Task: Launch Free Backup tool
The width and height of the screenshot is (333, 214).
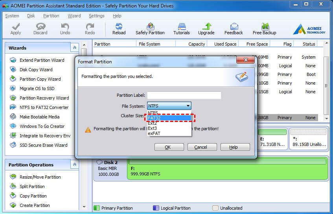Action: 265,29
